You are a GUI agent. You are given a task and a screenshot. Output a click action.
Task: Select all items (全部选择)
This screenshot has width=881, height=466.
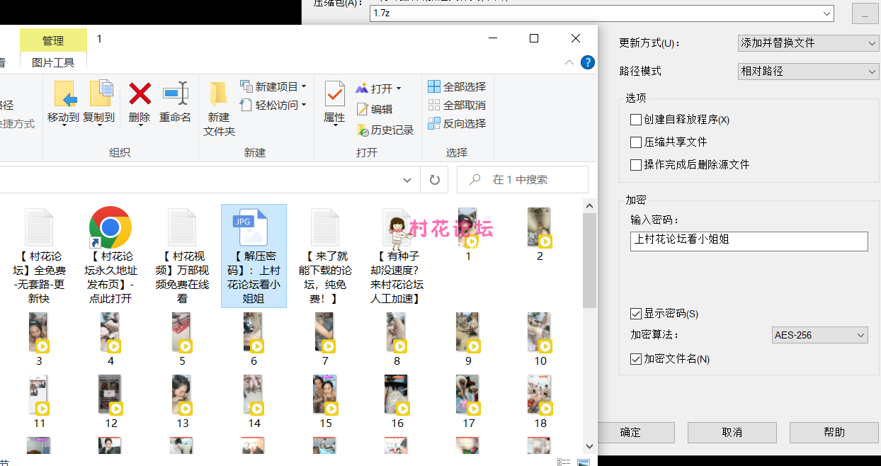[x=457, y=86]
